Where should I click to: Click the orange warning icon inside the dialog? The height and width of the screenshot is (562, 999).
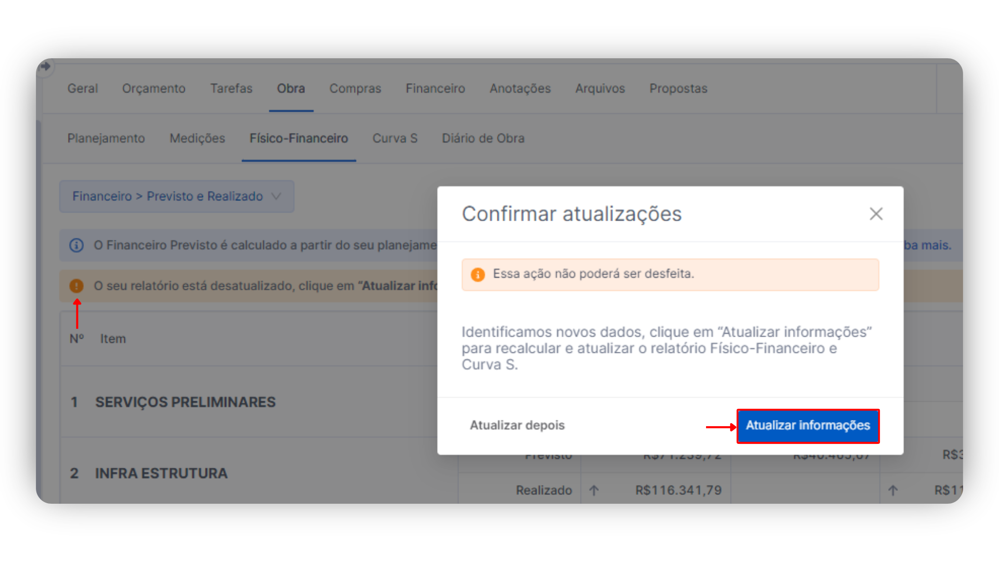[477, 274]
